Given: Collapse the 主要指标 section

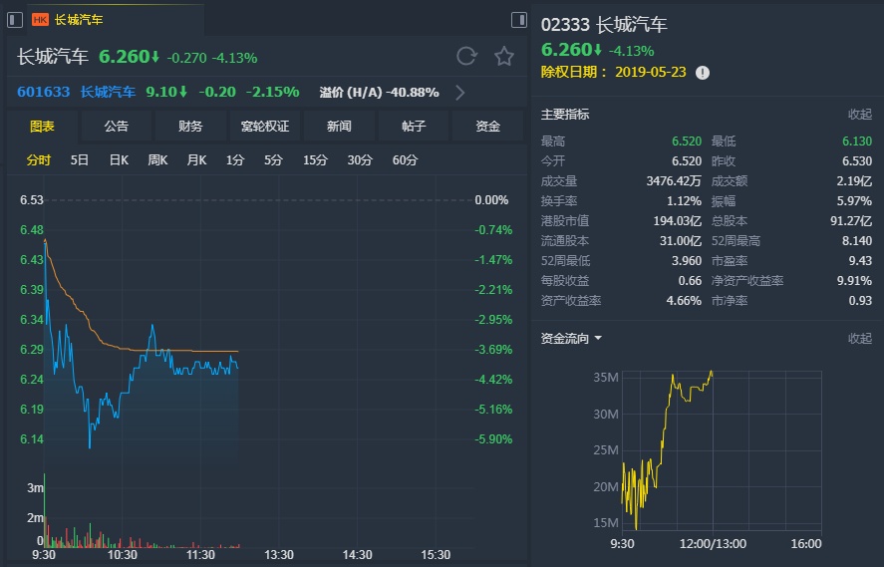Looking at the screenshot, I should 859,115.
